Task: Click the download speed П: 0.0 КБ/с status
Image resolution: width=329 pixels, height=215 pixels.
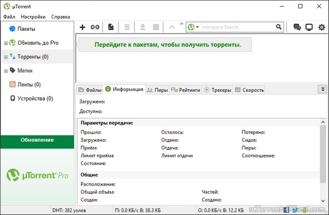Action: coord(138,210)
